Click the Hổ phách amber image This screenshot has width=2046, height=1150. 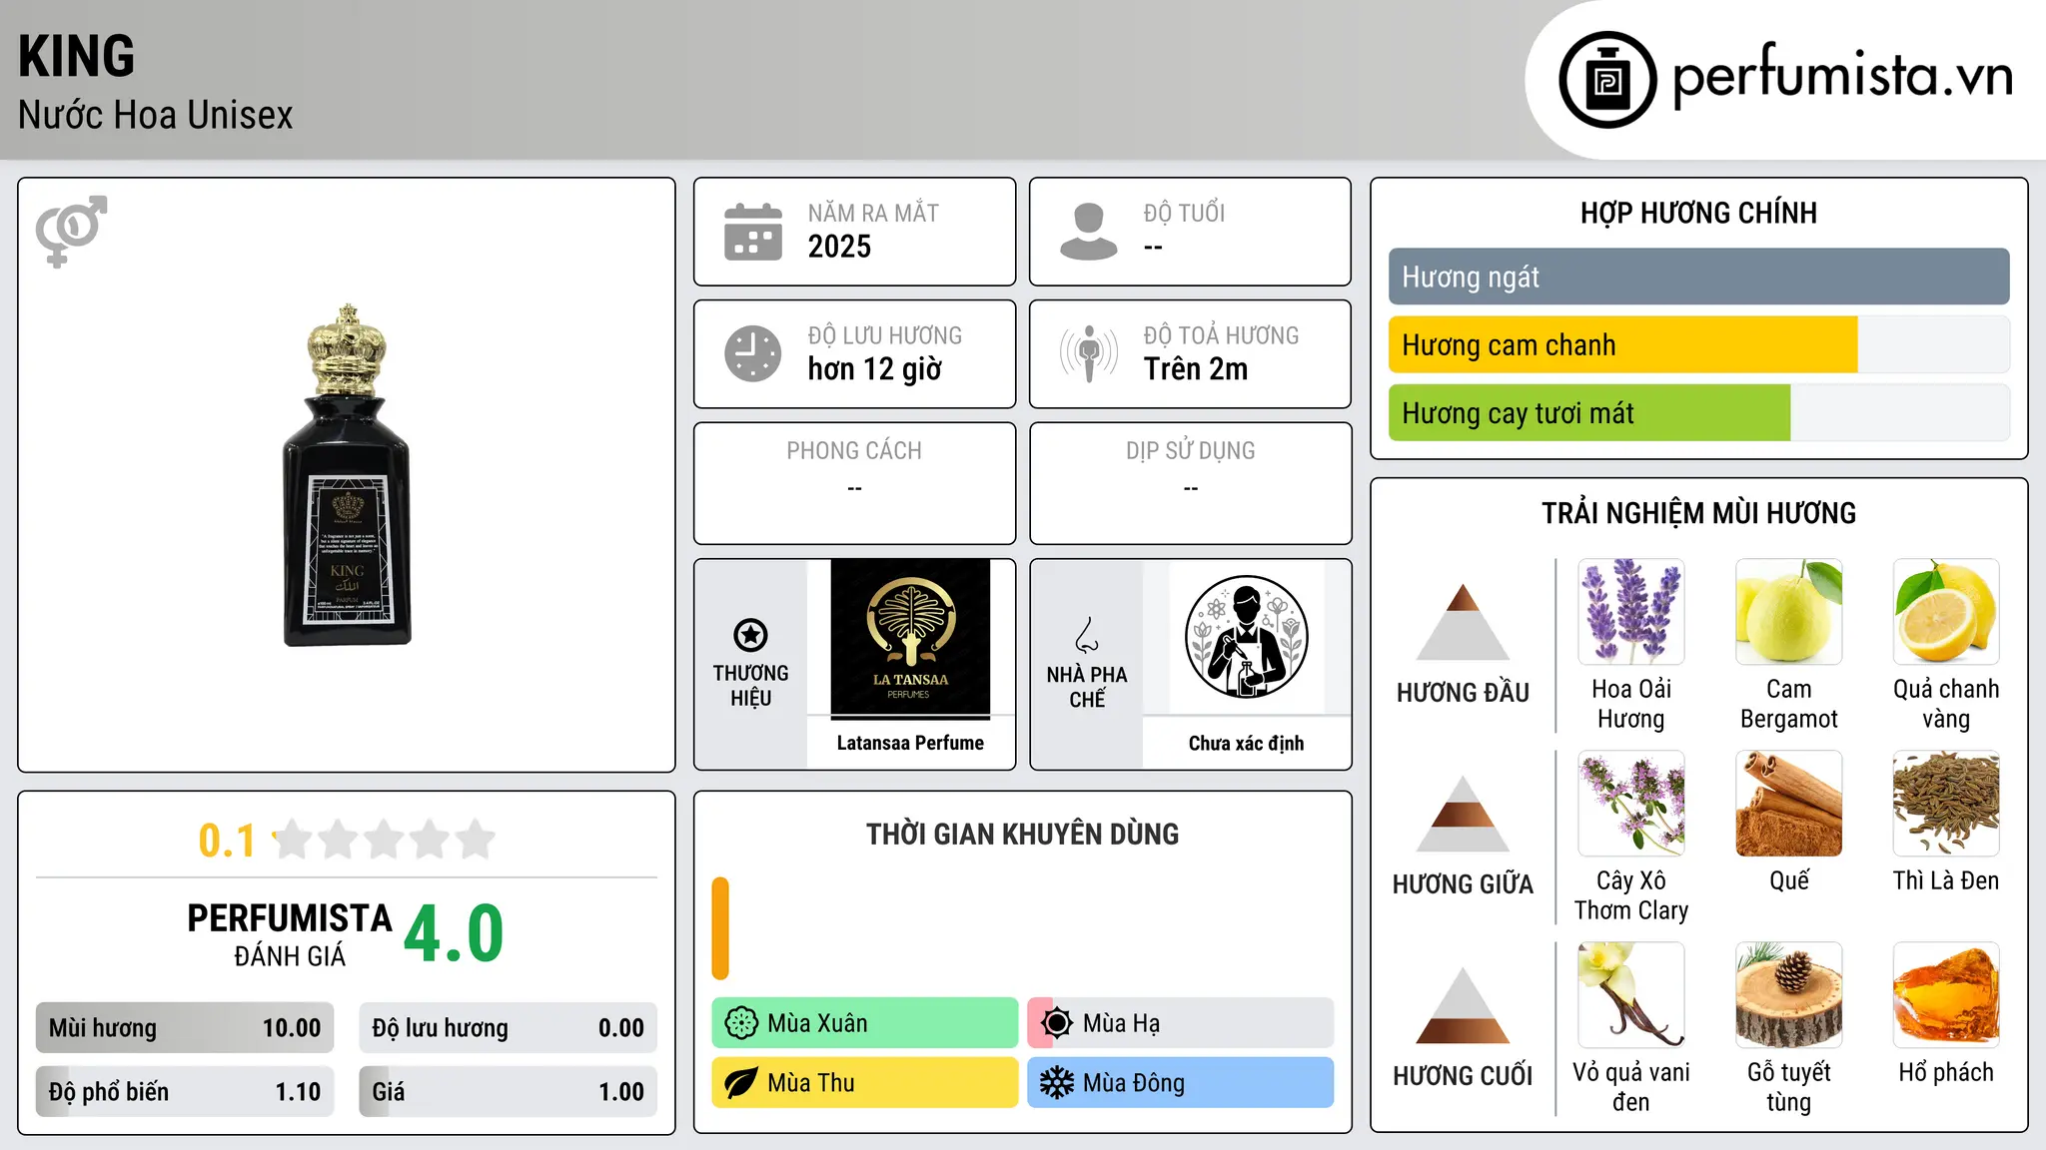[x=1946, y=995]
